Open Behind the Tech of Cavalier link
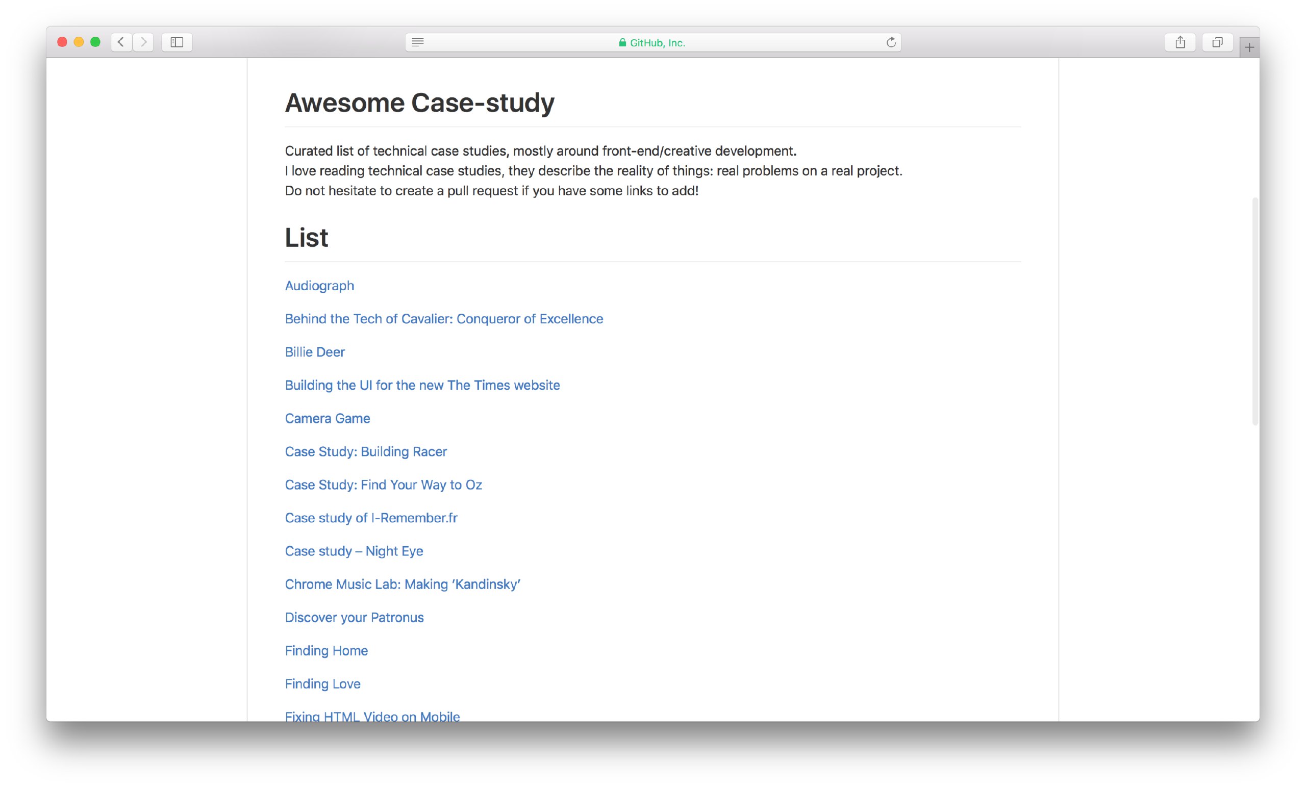 (x=444, y=318)
